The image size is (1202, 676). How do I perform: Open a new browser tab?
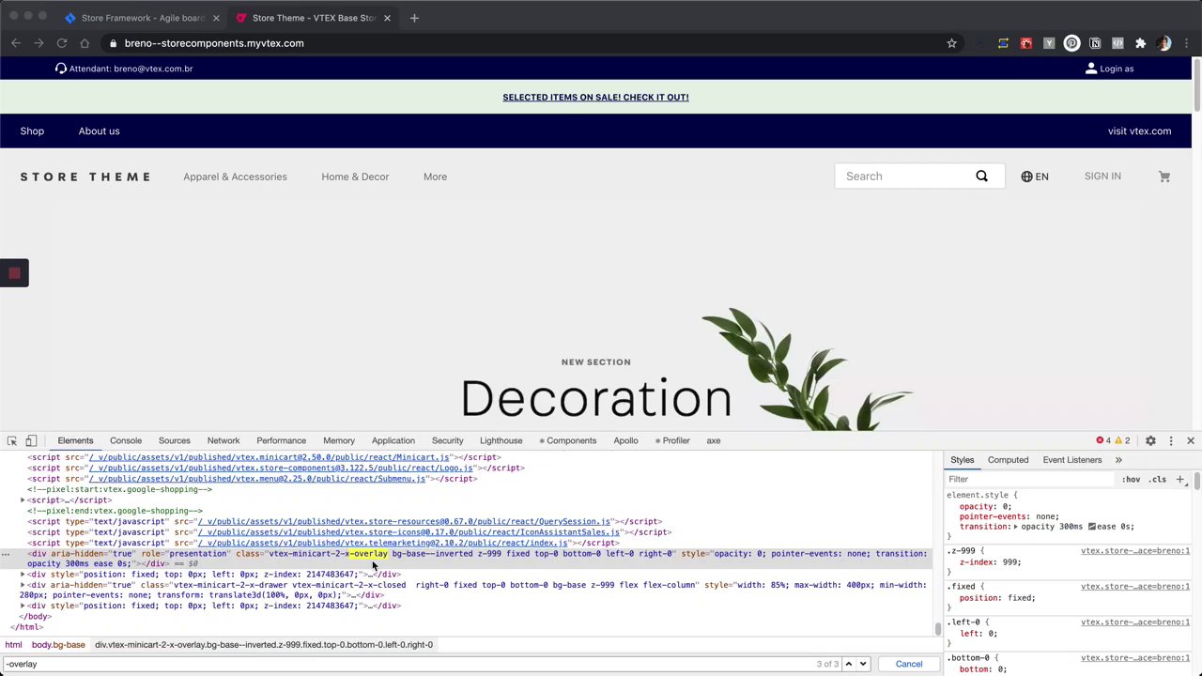pos(414,18)
